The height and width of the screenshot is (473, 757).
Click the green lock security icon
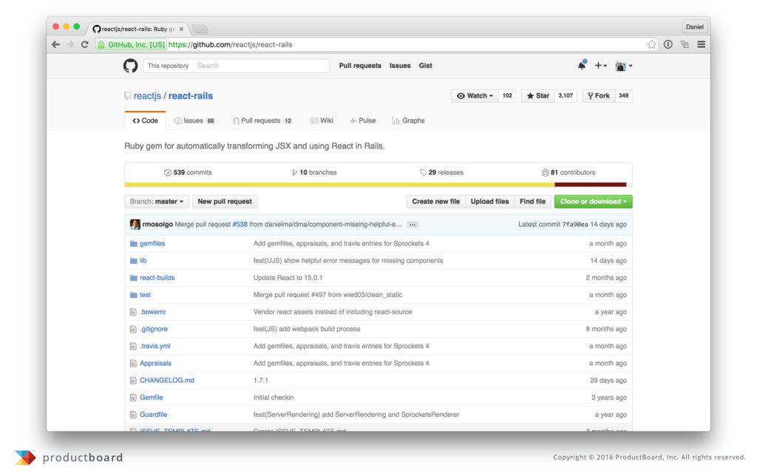(x=101, y=44)
